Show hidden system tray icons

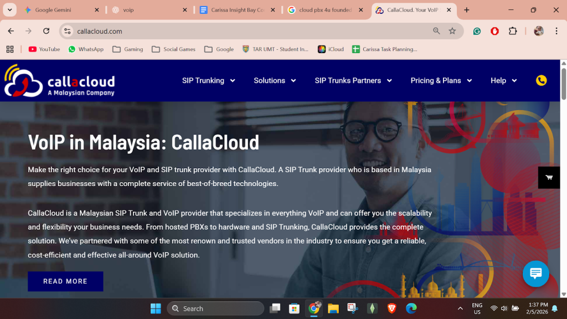coord(460,308)
